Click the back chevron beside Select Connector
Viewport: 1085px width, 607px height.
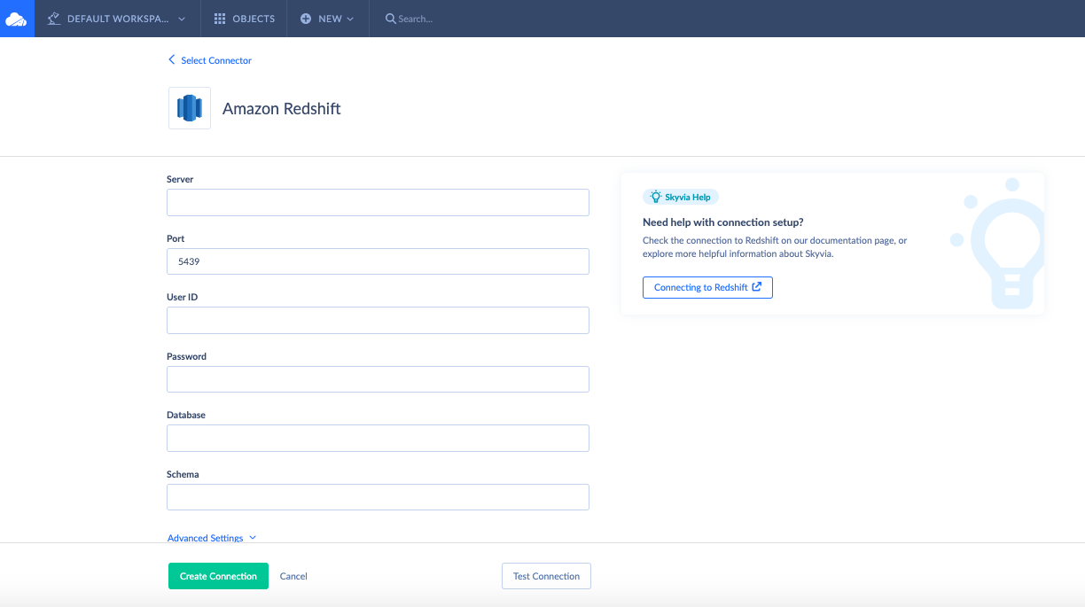tap(171, 59)
